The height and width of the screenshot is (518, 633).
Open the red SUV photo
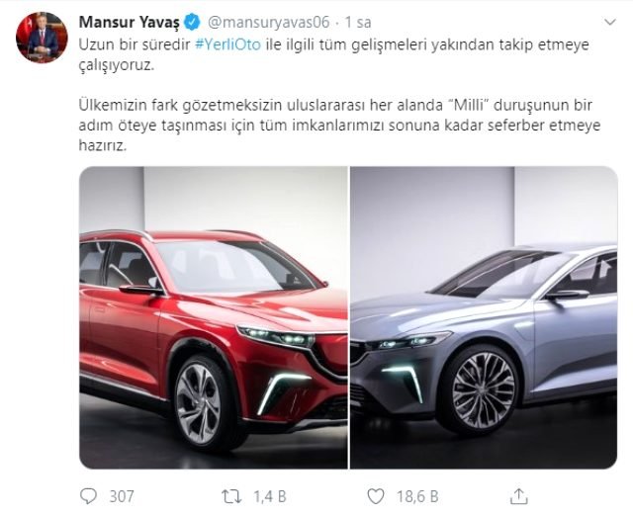(214, 317)
